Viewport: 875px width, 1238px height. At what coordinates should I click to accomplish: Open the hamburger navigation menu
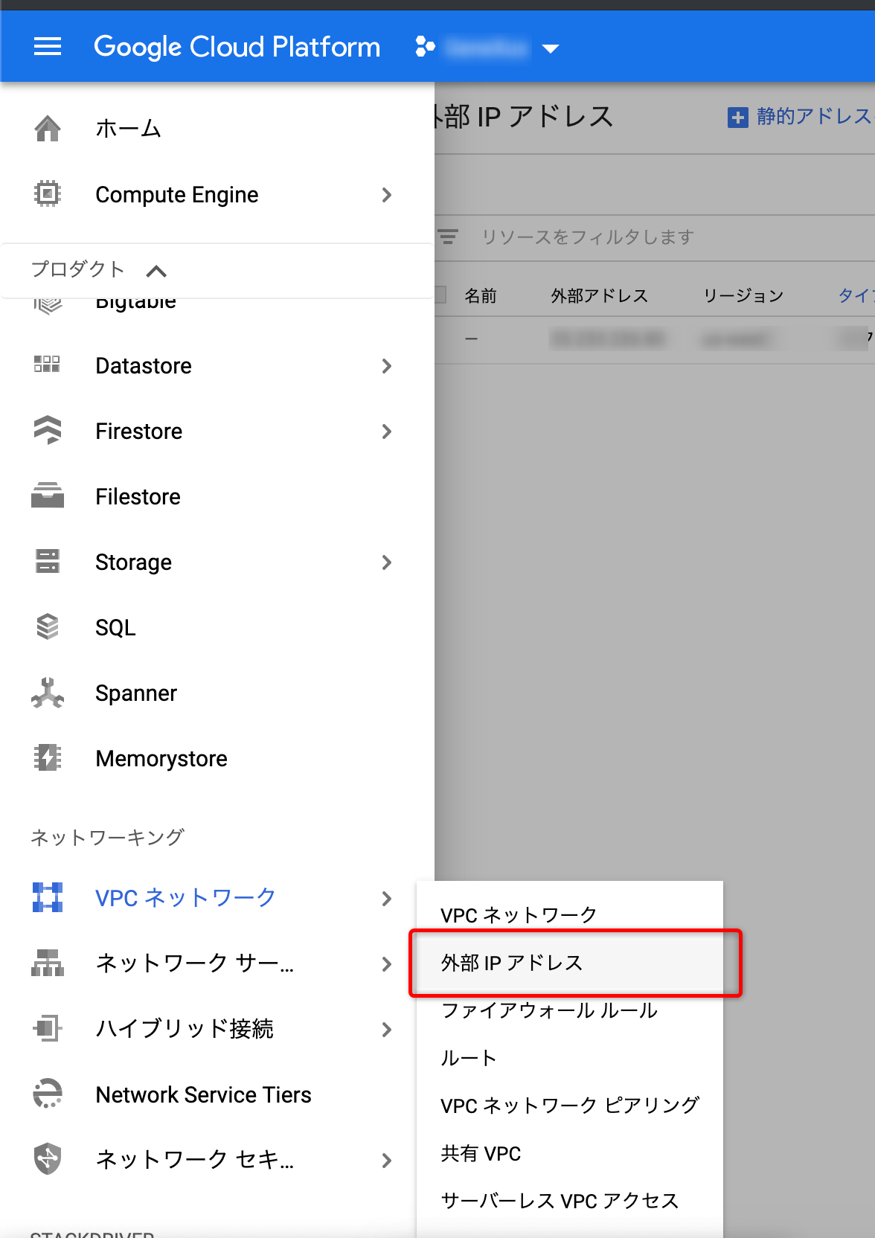(48, 47)
